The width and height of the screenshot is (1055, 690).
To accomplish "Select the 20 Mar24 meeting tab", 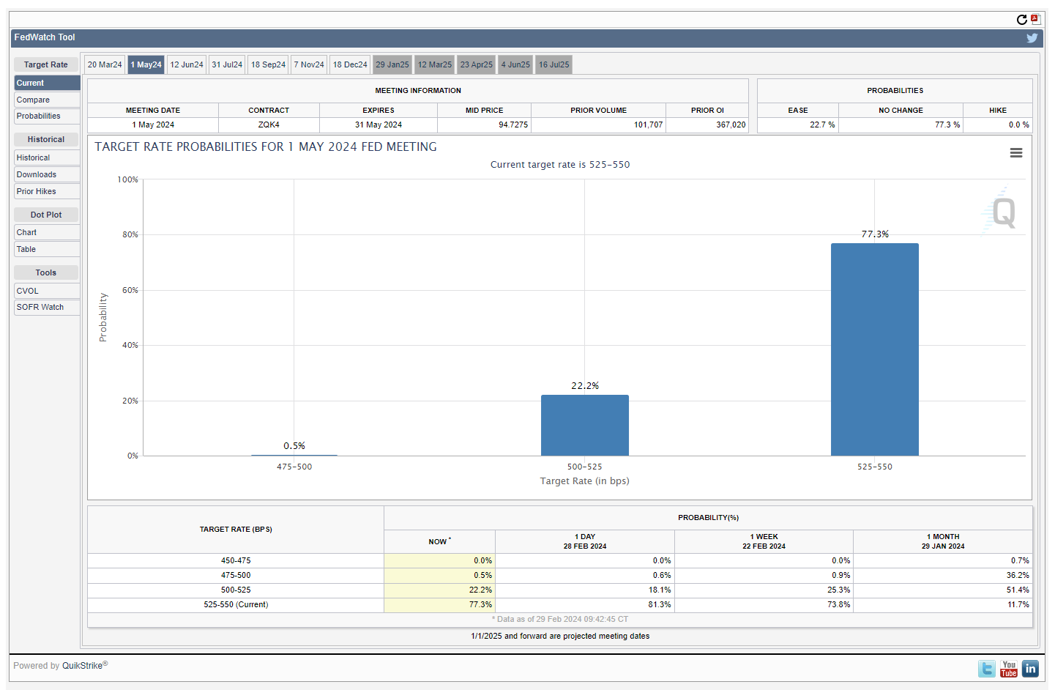I will pos(105,64).
